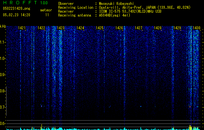The width and height of the screenshot is (204, 130).
Task: Click the 0.9 kHz frequency axis label
Action: [3, 75]
